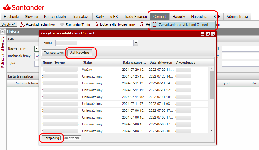Click the Connect menu
Screen dimensions: 259x150
click(x=160, y=17)
